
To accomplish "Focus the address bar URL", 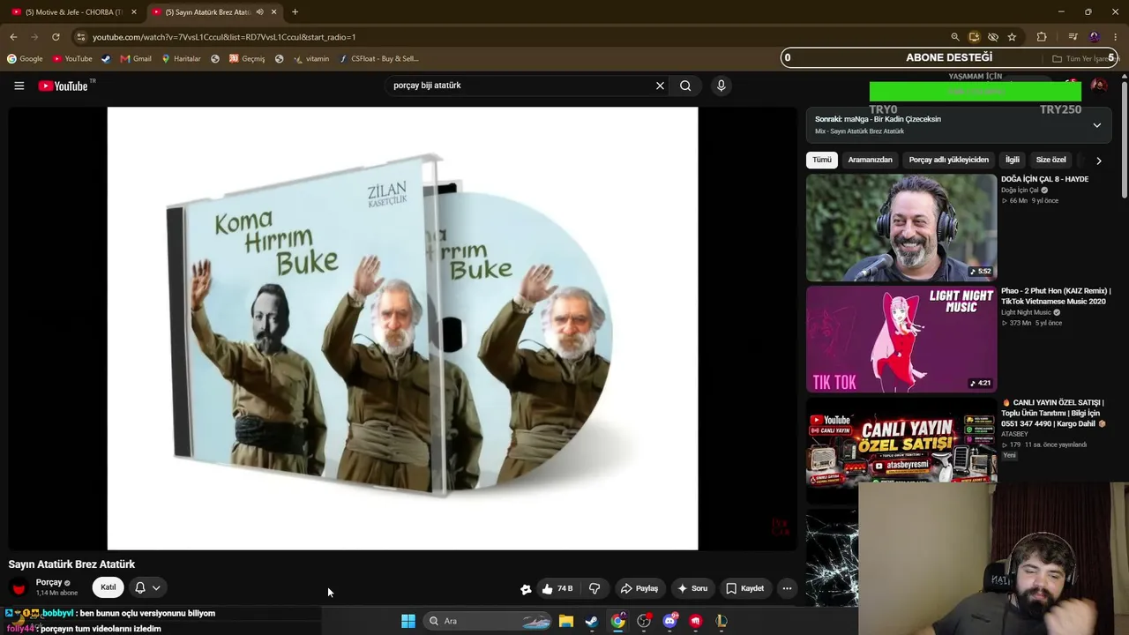I will point(224,37).
